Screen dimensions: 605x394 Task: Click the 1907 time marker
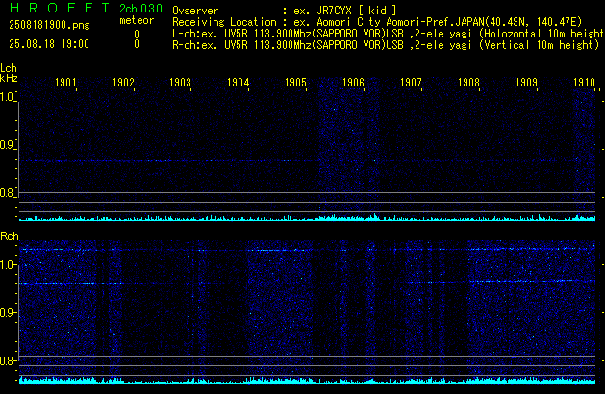tap(411, 83)
